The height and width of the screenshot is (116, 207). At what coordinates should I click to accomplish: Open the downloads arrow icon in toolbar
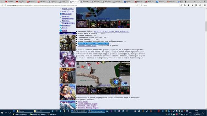tap(189, 5)
